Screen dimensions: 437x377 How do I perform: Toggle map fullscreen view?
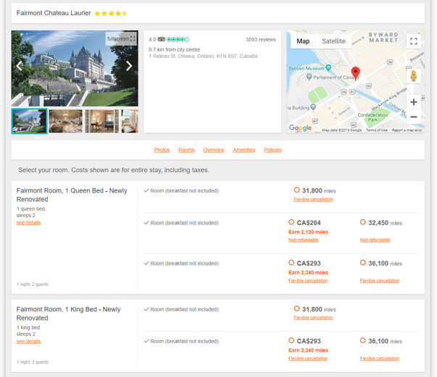pyautogui.click(x=414, y=41)
